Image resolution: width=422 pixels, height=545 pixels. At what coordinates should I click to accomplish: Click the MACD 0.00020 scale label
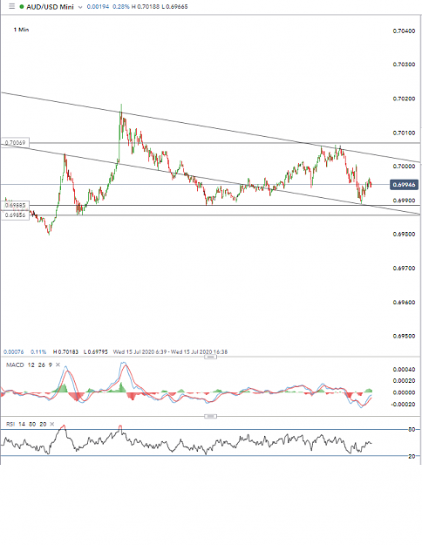click(x=404, y=380)
